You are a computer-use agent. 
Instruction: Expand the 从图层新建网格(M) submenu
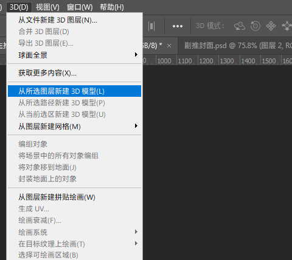(x=75, y=126)
